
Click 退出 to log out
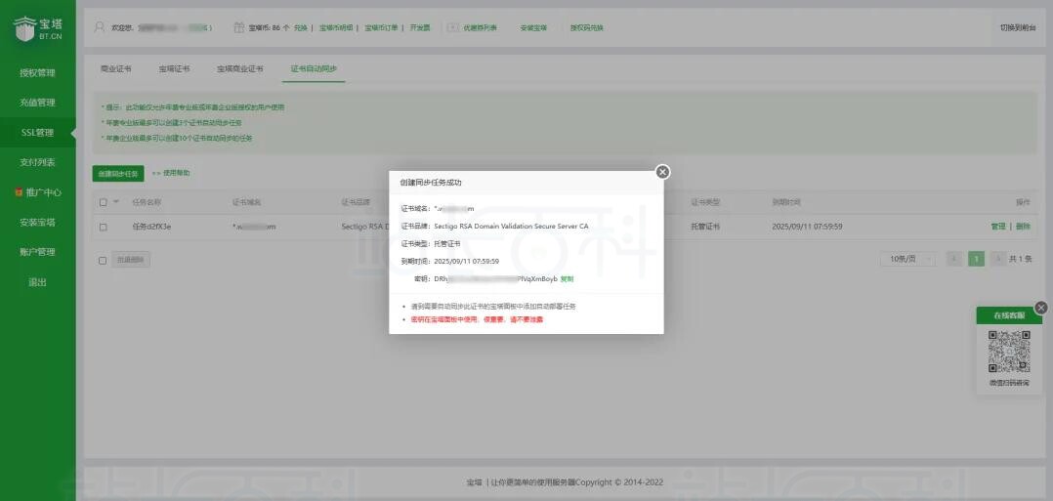pyautogui.click(x=37, y=282)
